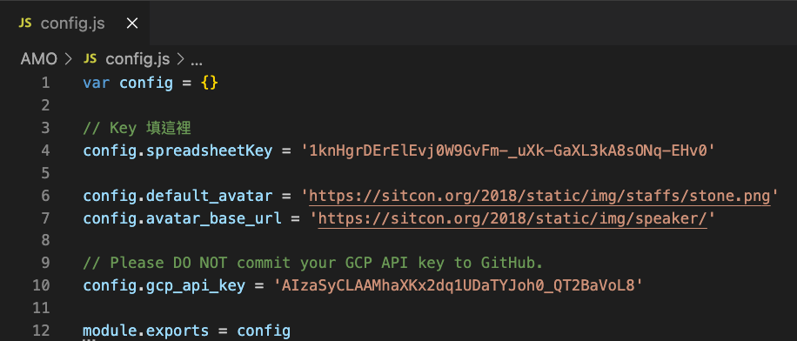
Task: Follow the stone.png default avatar URL
Action: pos(539,196)
